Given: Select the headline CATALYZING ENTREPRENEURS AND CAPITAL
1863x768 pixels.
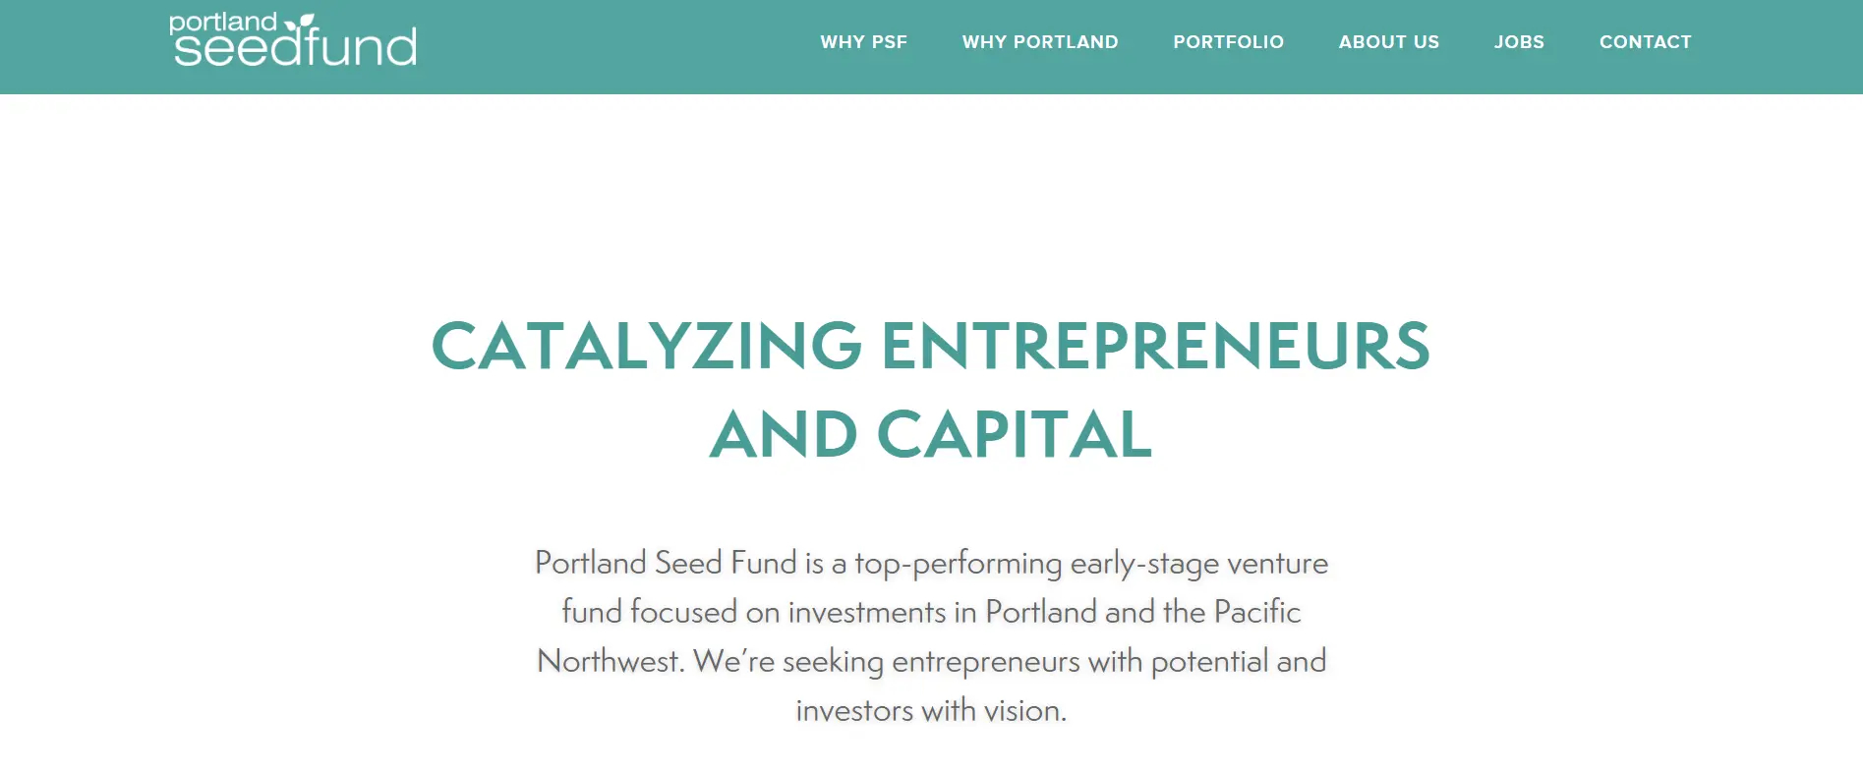Looking at the screenshot, I should [931, 388].
